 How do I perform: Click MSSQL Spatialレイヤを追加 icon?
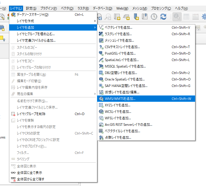pos(101,66)
